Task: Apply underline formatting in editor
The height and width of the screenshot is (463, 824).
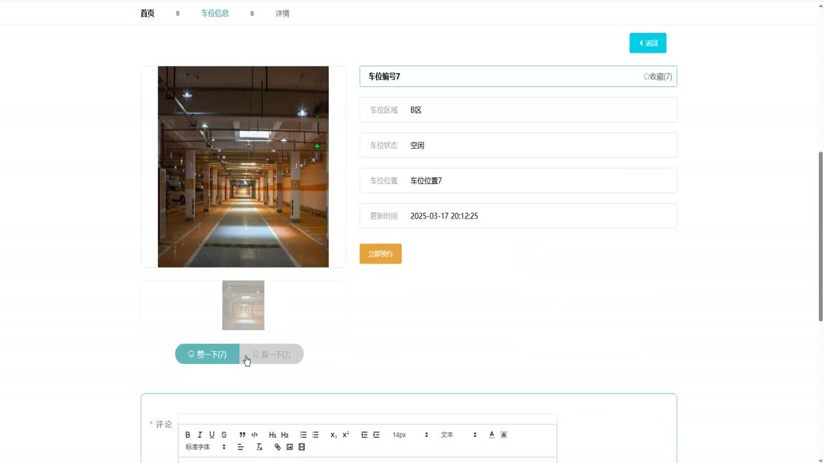Action: (x=212, y=435)
